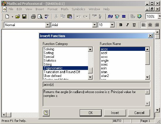Click the dialog help question mark button
Screen dimensions: 161x124
coord(46,113)
